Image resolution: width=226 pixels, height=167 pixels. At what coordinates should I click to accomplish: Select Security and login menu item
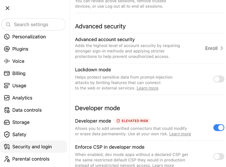pos(34,147)
